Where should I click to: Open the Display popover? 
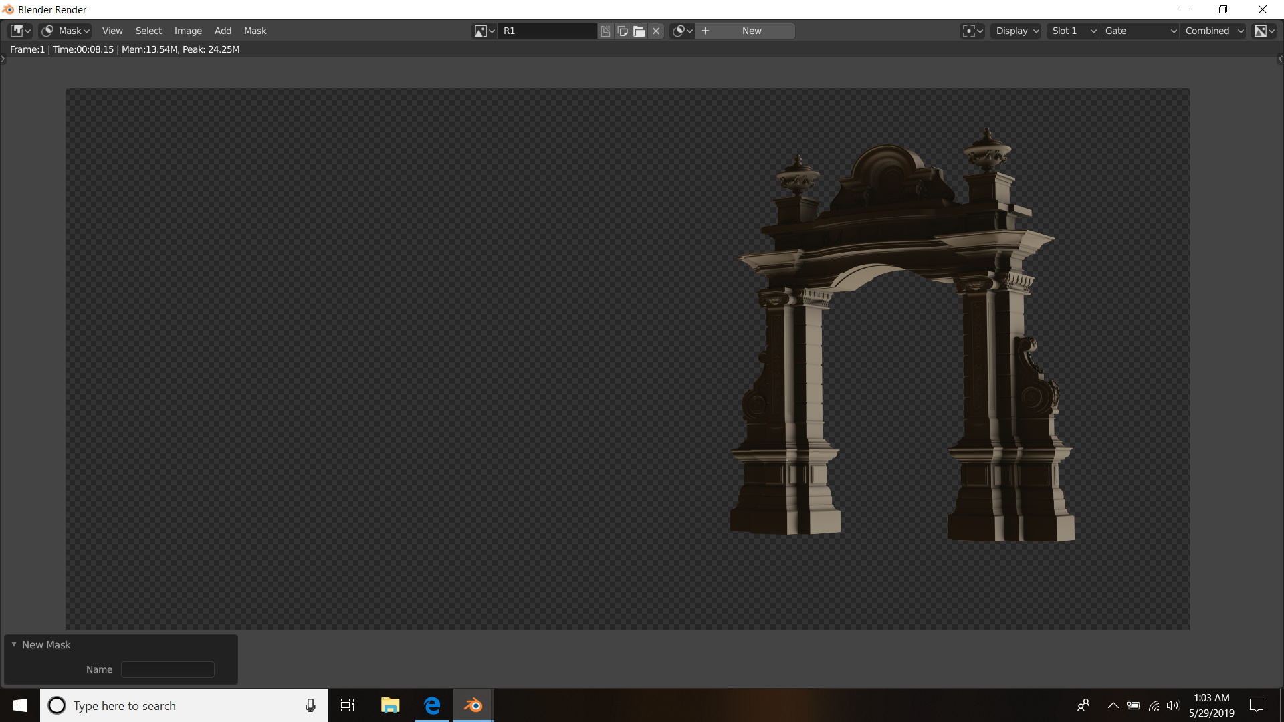pyautogui.click(x=1016, y=31)
